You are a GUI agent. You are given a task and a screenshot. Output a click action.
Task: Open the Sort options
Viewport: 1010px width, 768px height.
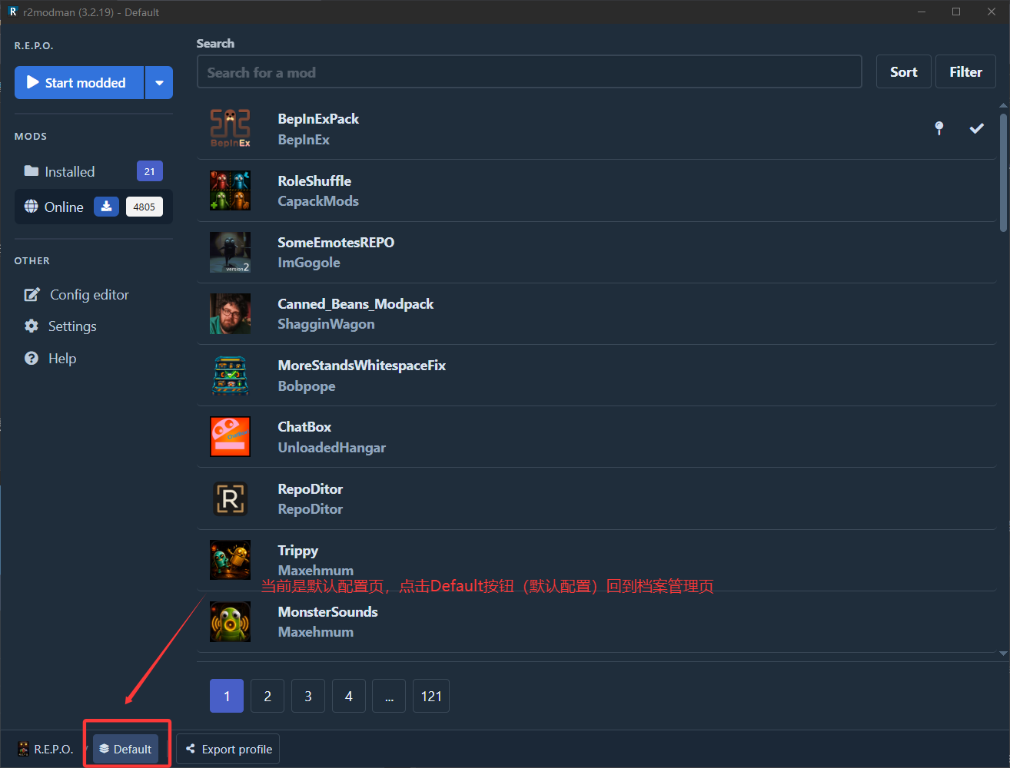tap(904, 71)
